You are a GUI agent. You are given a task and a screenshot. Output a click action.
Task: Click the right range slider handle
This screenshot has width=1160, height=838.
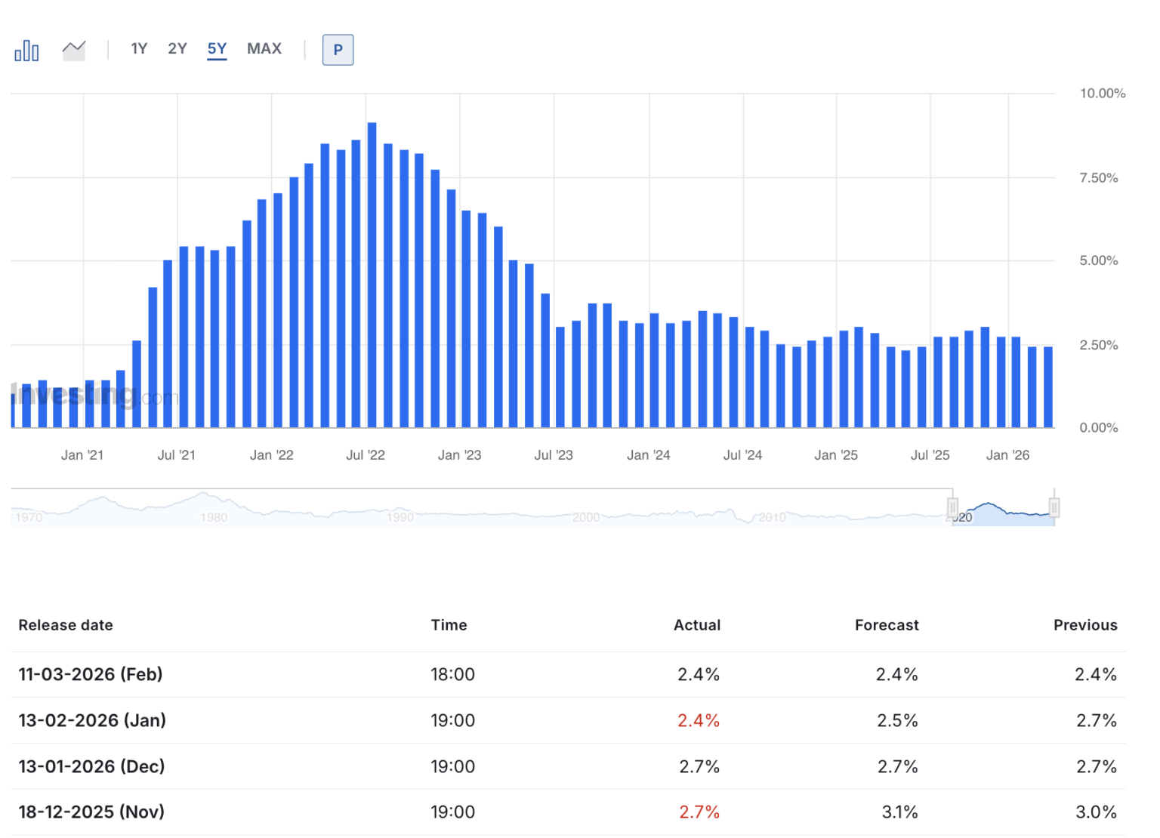pos(1054,507)
